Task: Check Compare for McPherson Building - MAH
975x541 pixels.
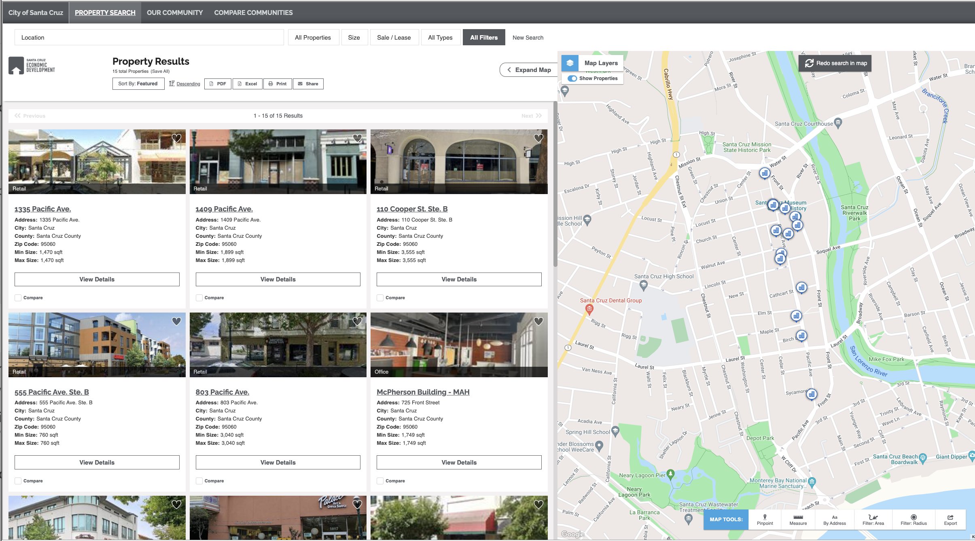Action: [380, 481]
